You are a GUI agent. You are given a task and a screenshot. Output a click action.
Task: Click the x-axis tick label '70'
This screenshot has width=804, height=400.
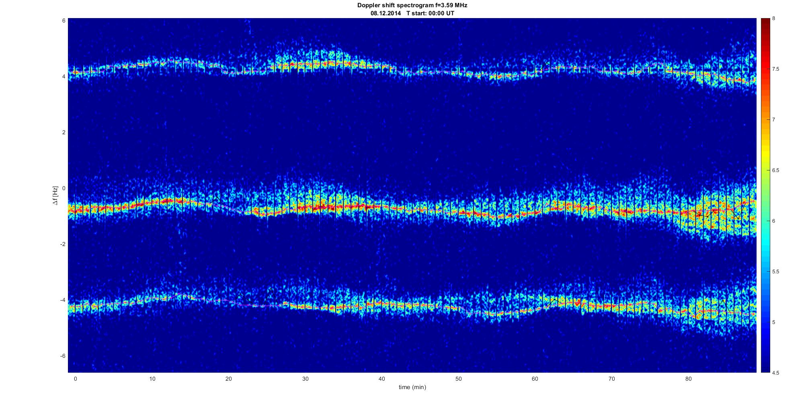[611, 379]
